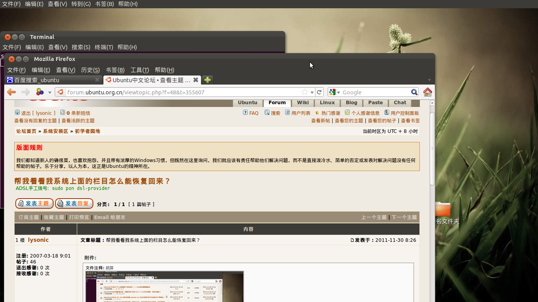This screenshot has height=302, width=538.
Task: Open Terminal 终端(T) menu
Action: point(104,47)
